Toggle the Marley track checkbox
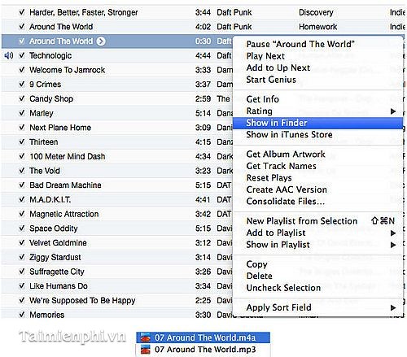Image resolution: width=407 pixels, height=357 pixels. point(22,113)
